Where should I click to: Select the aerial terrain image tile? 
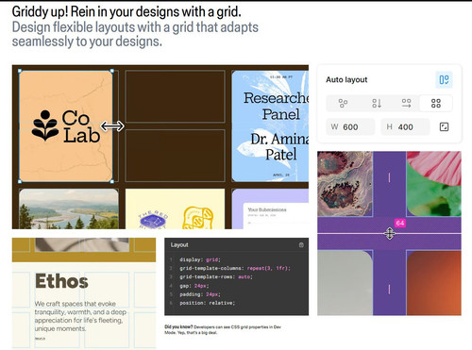(x=345, y=184)
